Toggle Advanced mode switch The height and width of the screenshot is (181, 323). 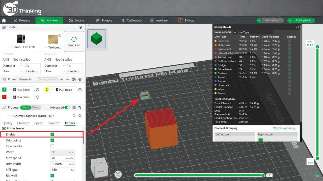pos(67,108)
